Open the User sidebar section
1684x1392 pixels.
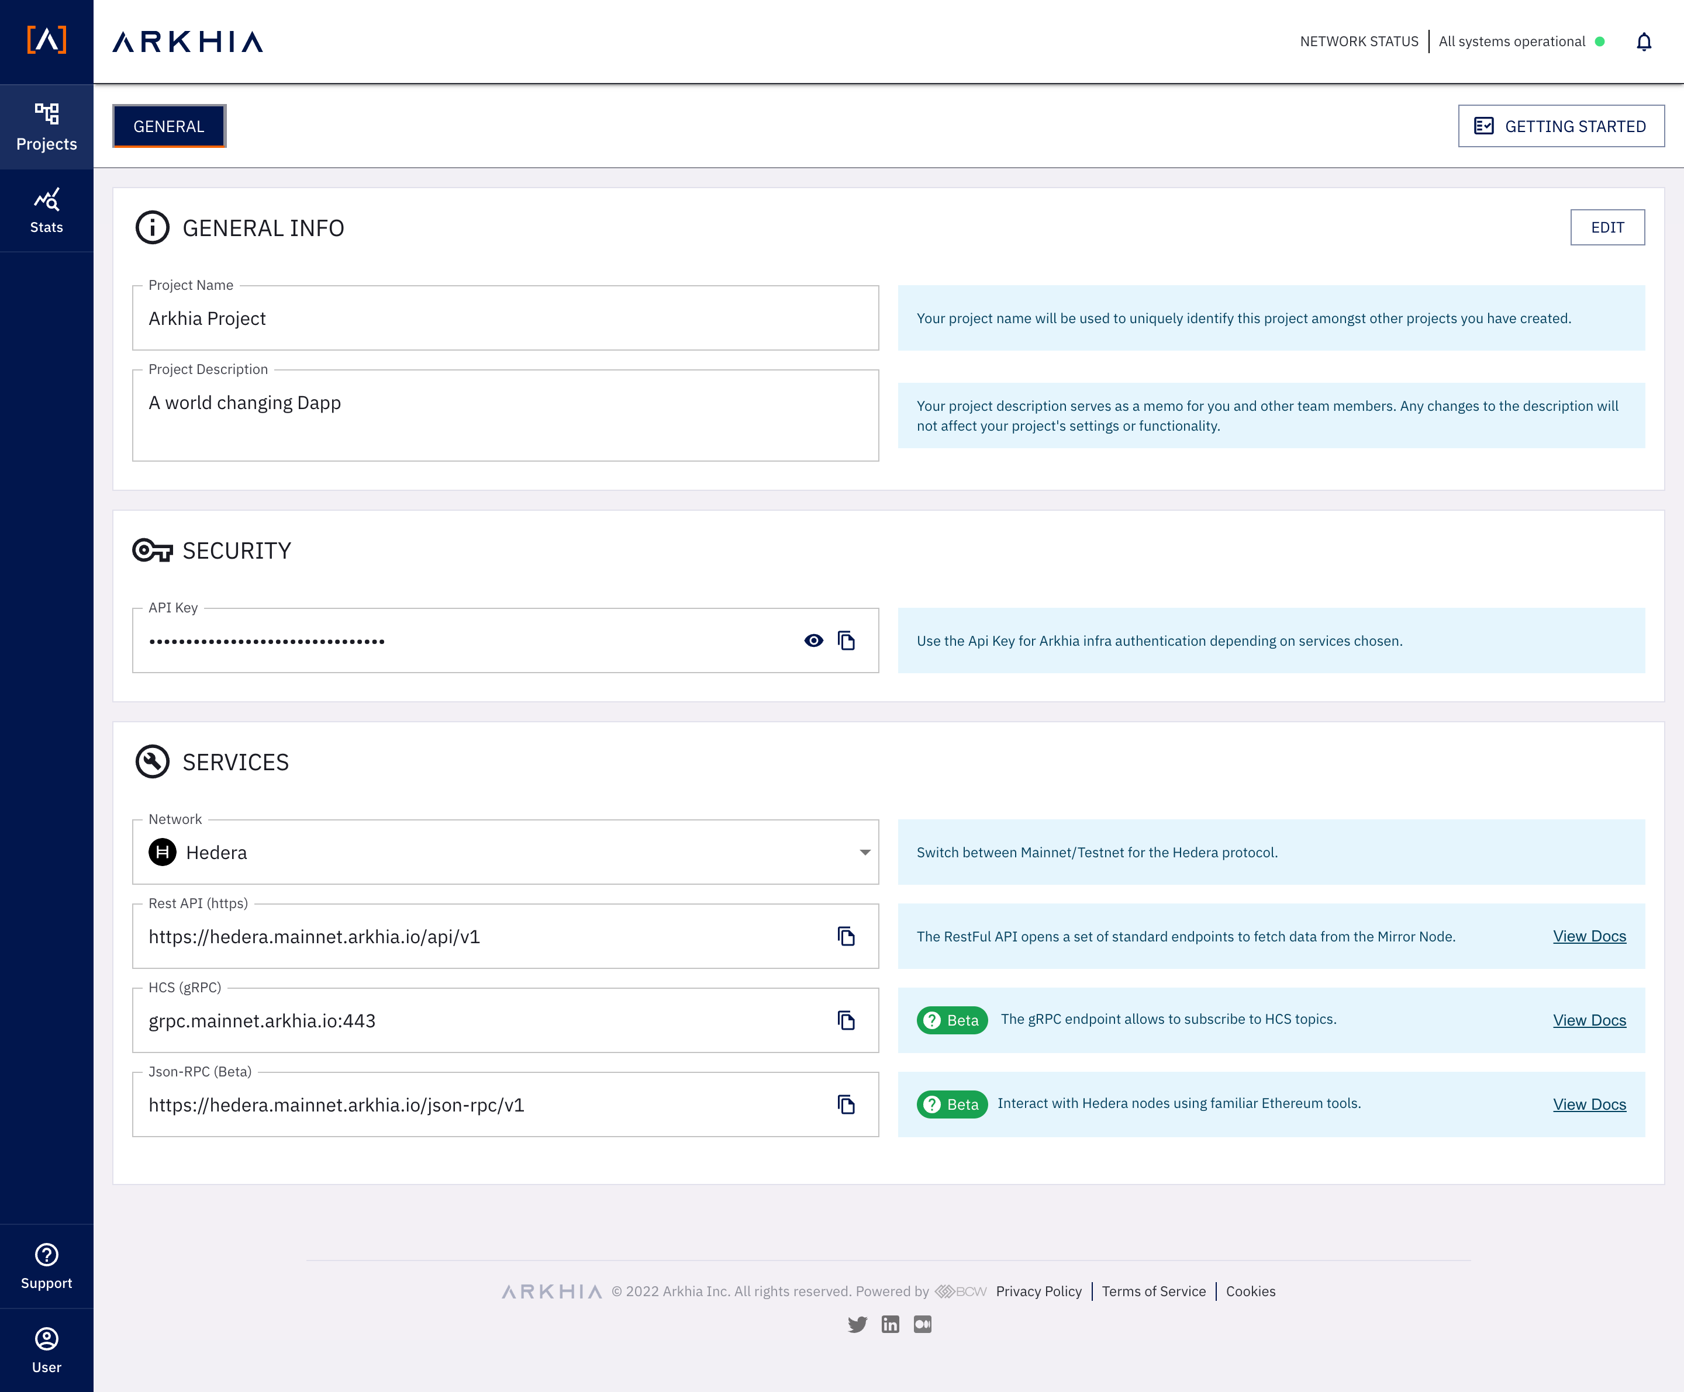tap(47, 1351)
